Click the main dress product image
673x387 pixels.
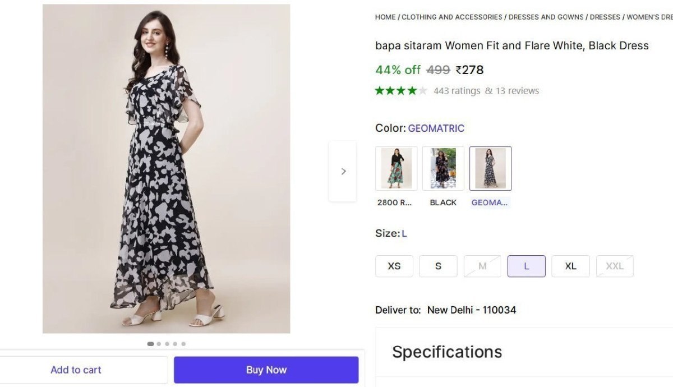pyautogui.click(x=166, y=169)
